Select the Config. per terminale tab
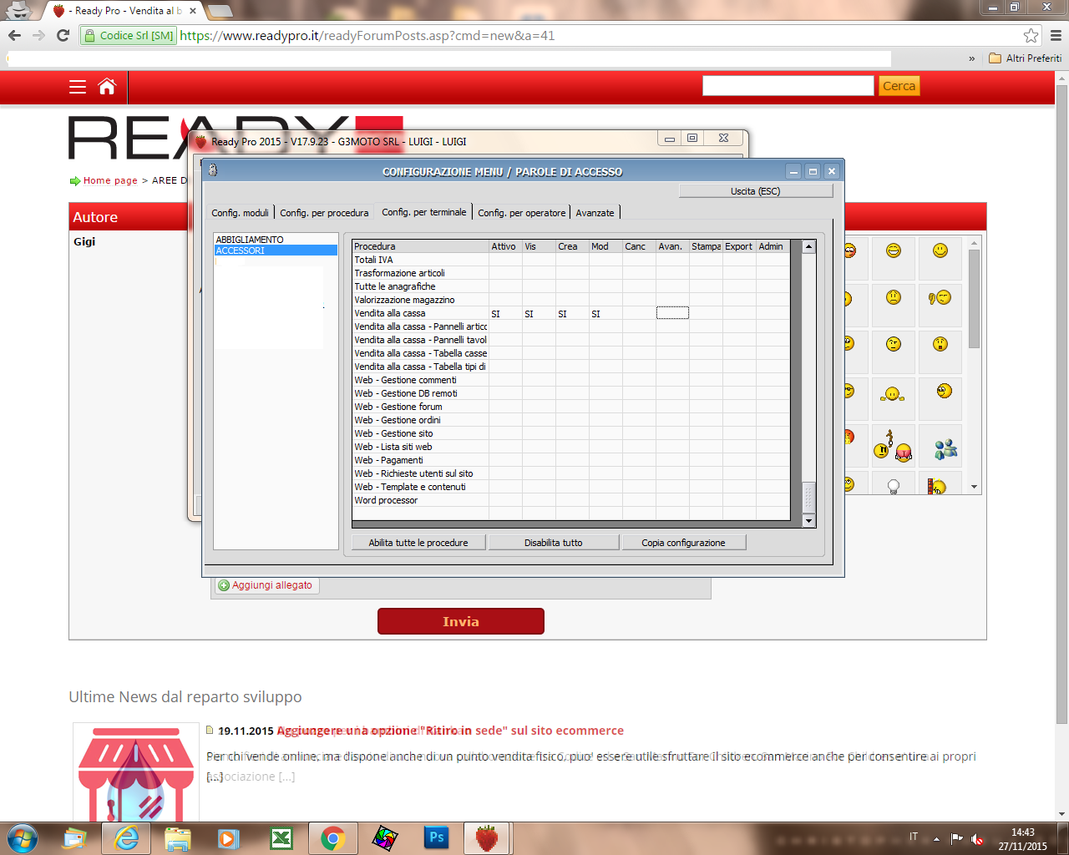The width and height of the screenshot is (1069, 855). pyautogui.click(x=424, y=212)
